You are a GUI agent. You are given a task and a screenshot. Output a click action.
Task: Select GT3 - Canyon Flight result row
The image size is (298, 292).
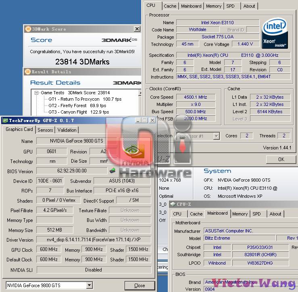pyautogui.click(x=79, y=112)
